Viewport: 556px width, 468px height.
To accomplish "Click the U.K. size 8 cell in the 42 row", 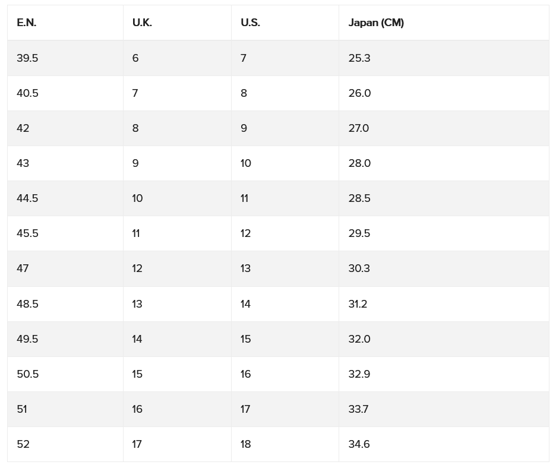I will (177, 128).
